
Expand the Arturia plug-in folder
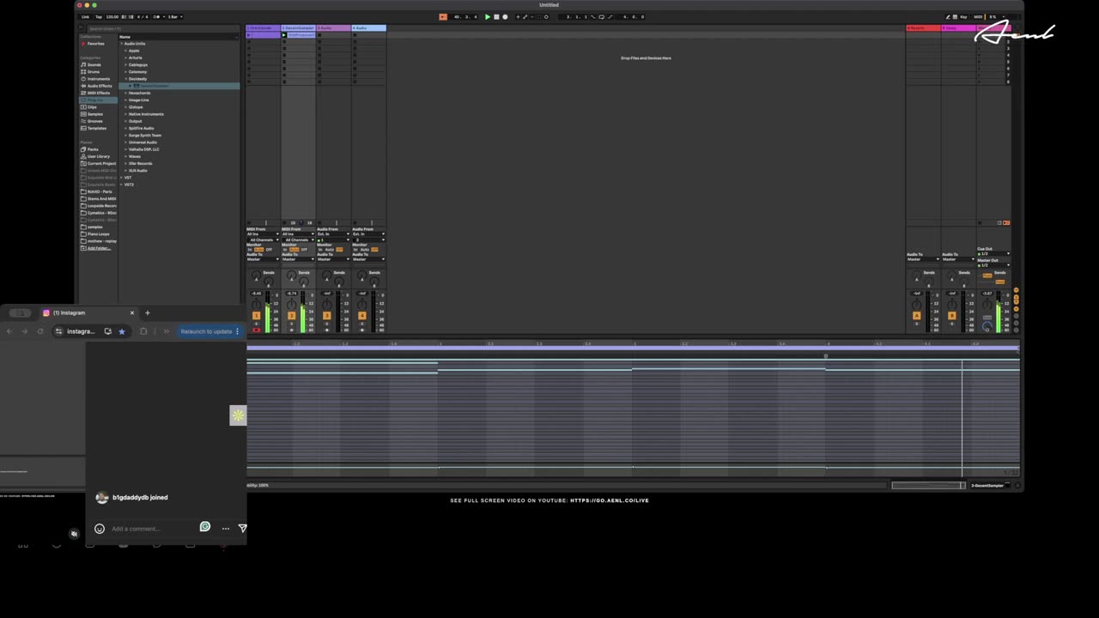(125, 58)
